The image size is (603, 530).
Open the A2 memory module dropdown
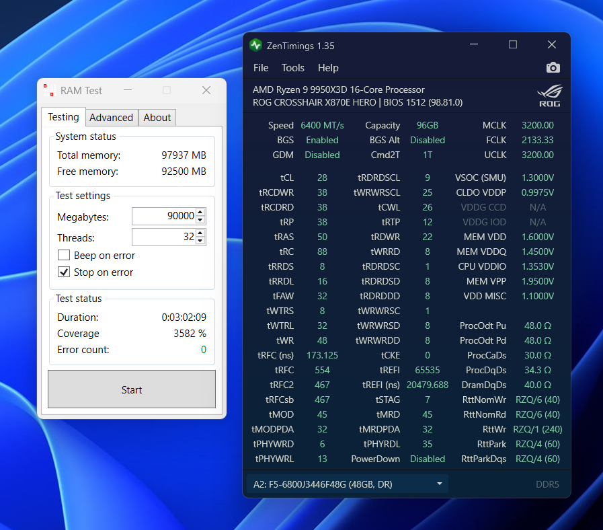pos(347,484)
